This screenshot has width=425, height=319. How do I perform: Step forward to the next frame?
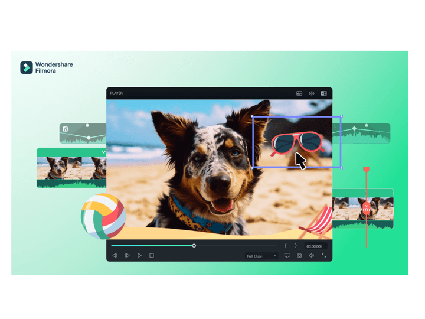[x=127, y=256]
